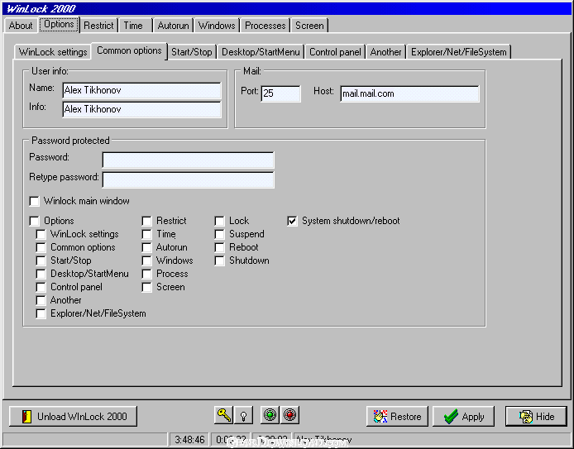Tick the Time checkbox

click(146, 234)
